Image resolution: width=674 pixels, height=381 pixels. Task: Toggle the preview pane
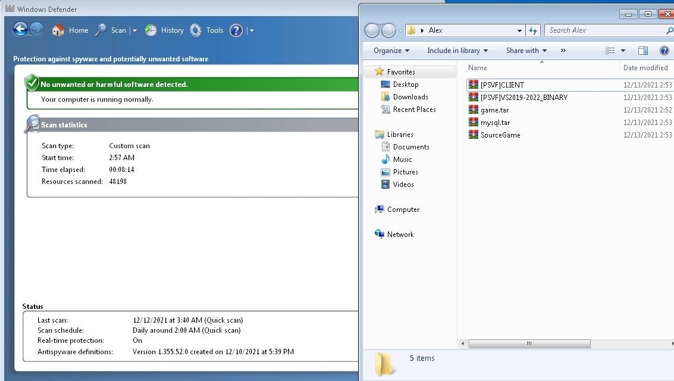[643, 51]
